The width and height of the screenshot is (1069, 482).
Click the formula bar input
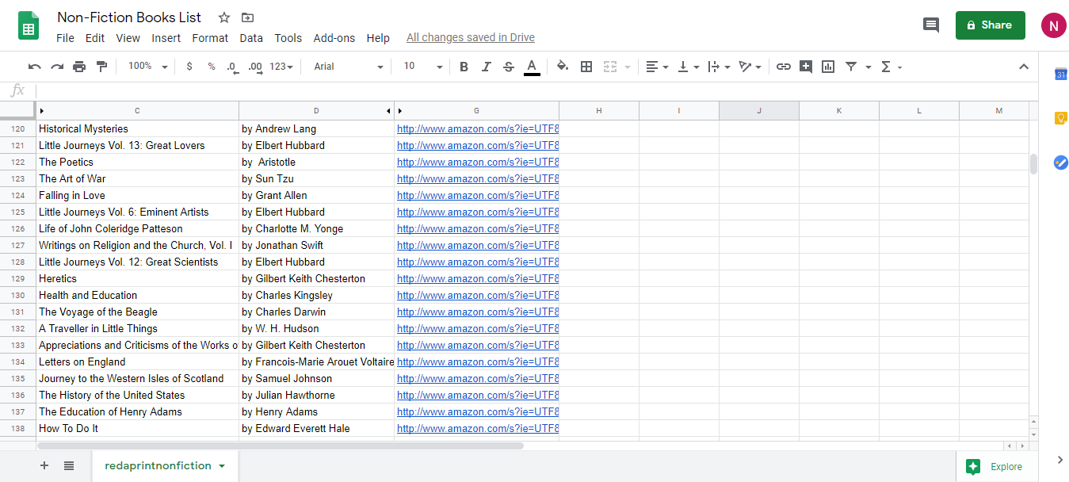(536, 90)
